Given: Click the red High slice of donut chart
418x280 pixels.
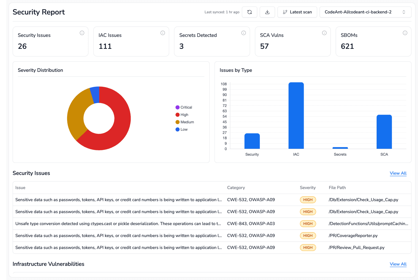Looking at the screenshot, I should tap(119, 129).
